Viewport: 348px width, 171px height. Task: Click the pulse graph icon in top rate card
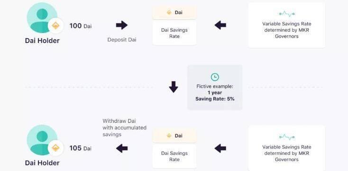point(287,14)
